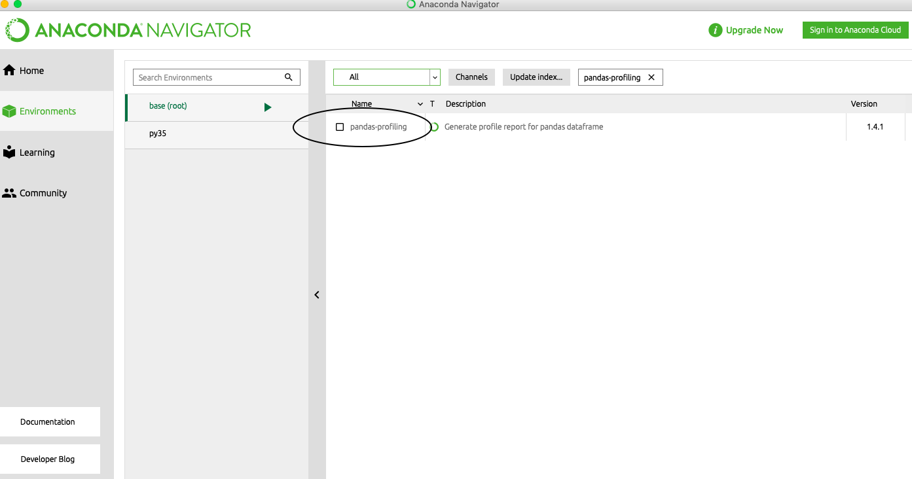This screenshot has width=912, height=479.
Task: Click the pandas-profiling package name
Action: pyautogui.click(x=378, y=127)
